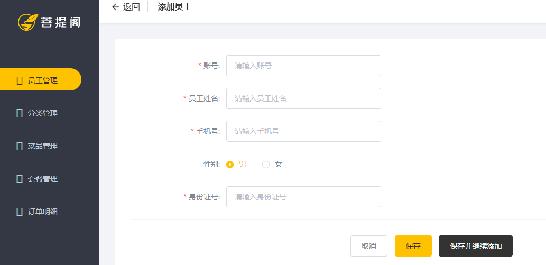Click the 订单明细 sidebar icon
The height and width of the screenshot is (265, 546).
click(x=20, y=212)
